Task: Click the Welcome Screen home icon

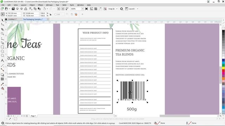Action: click(6, 19)
